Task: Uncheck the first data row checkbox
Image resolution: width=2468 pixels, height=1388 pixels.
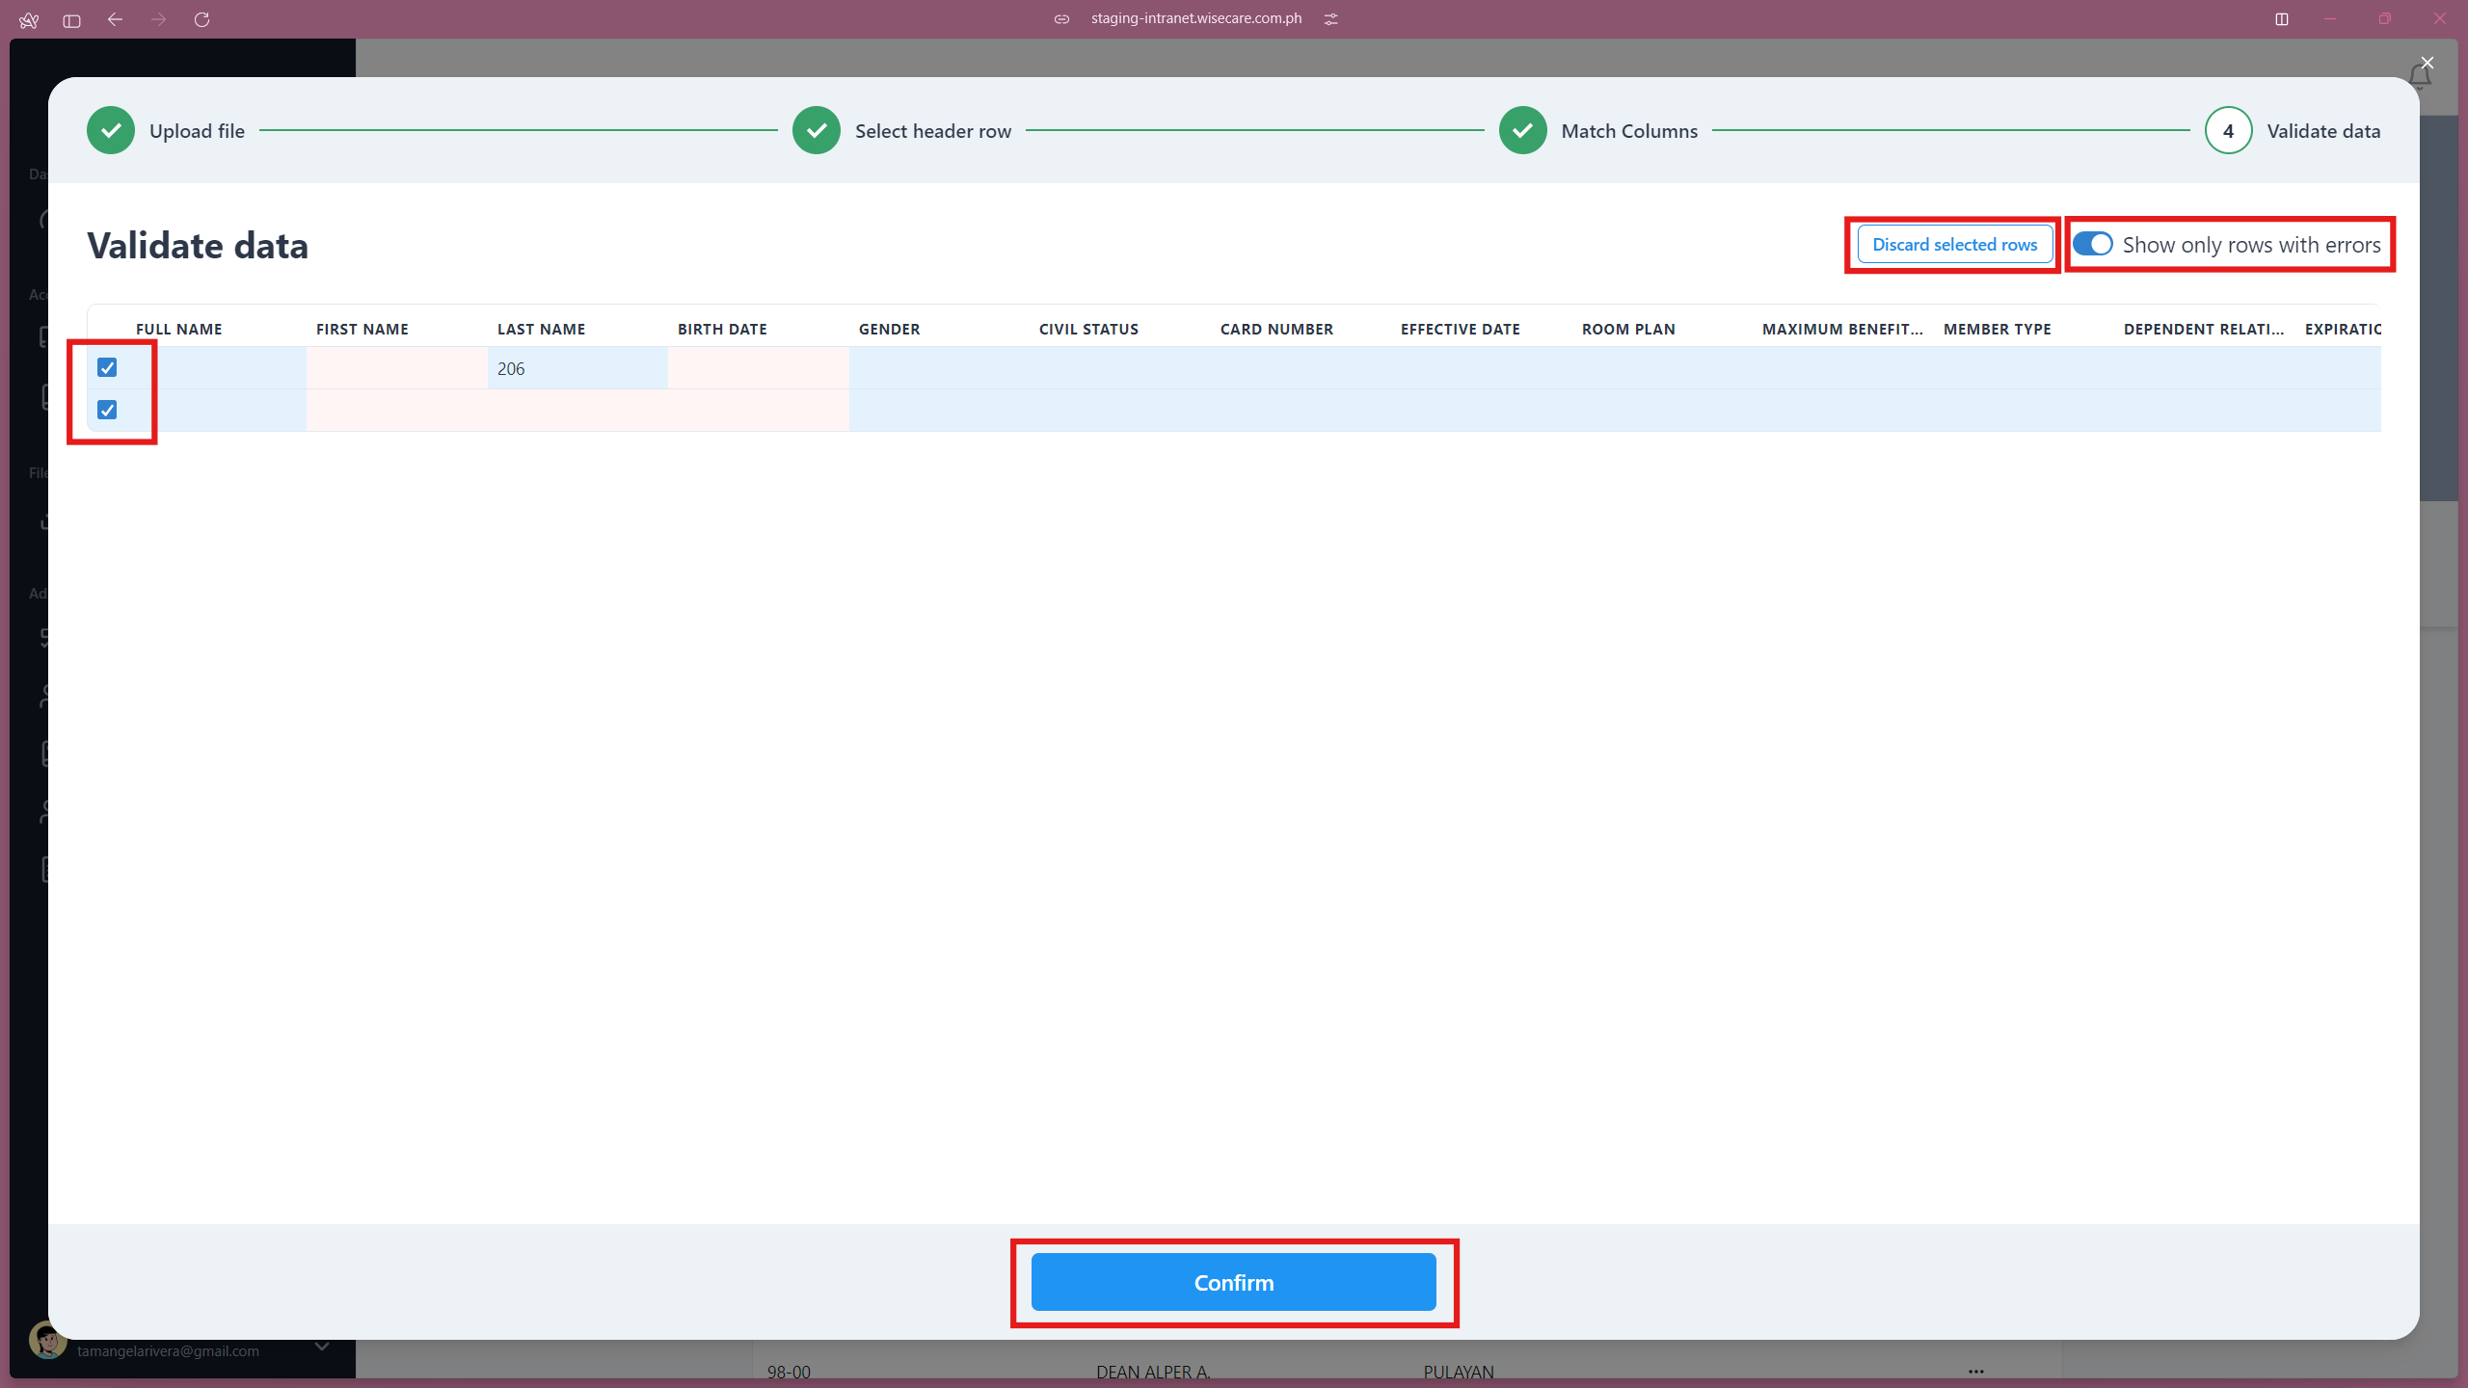Action: [x=106, y=367]
